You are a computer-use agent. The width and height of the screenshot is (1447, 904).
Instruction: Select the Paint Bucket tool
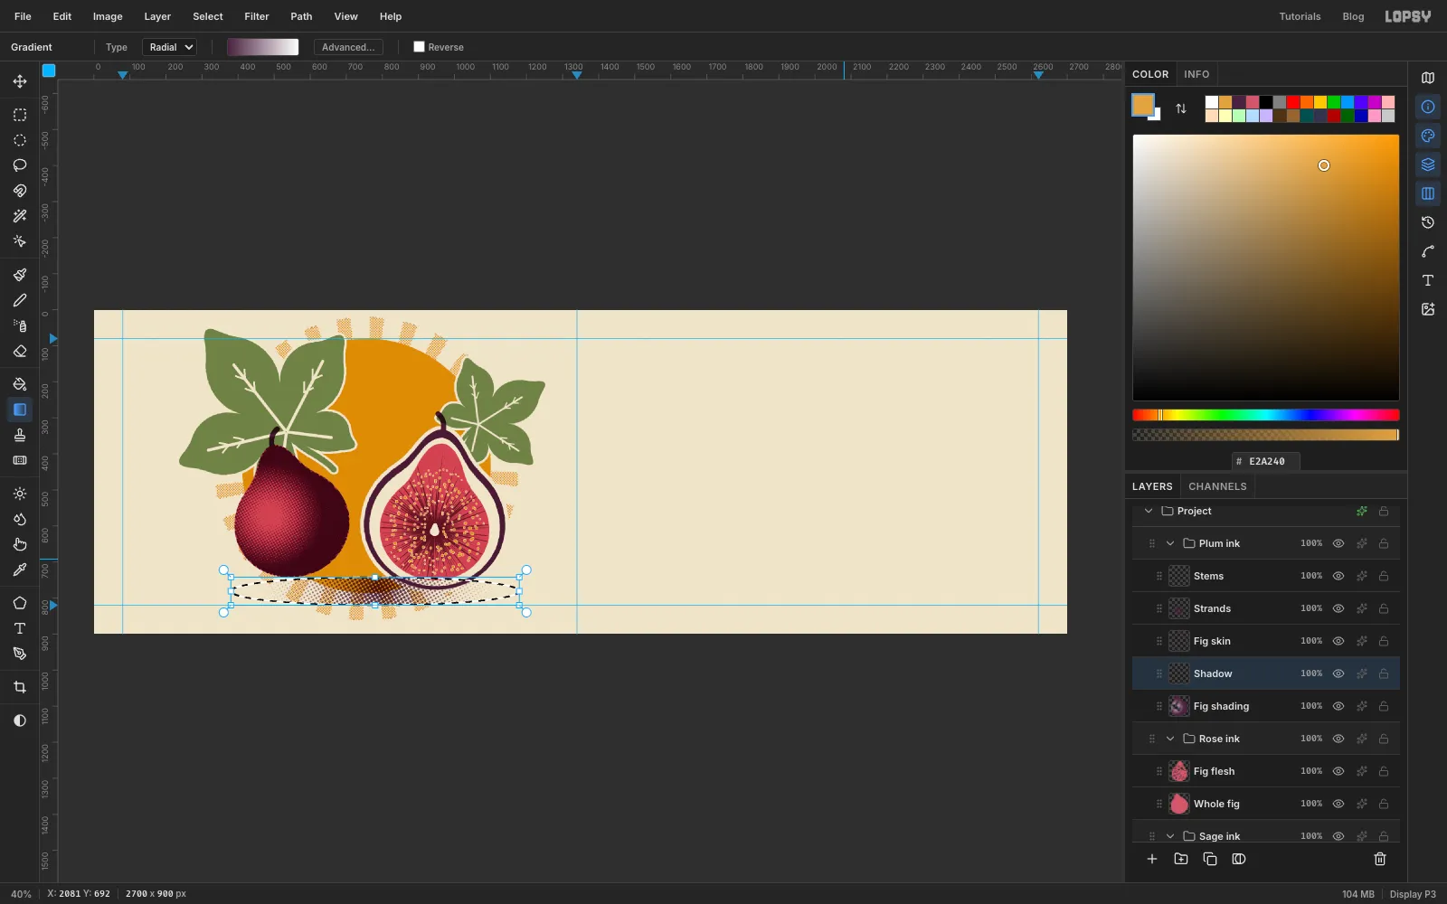pyautogui.click(x=20, y=384)
